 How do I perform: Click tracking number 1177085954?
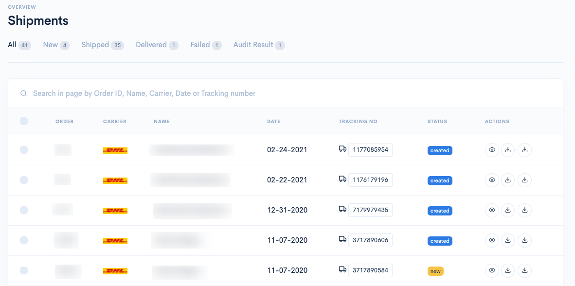(370, 150)
